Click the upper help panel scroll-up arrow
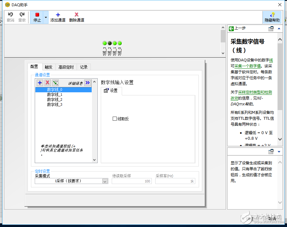The width and height of the screenshot is (287, 227). [280, 39]
